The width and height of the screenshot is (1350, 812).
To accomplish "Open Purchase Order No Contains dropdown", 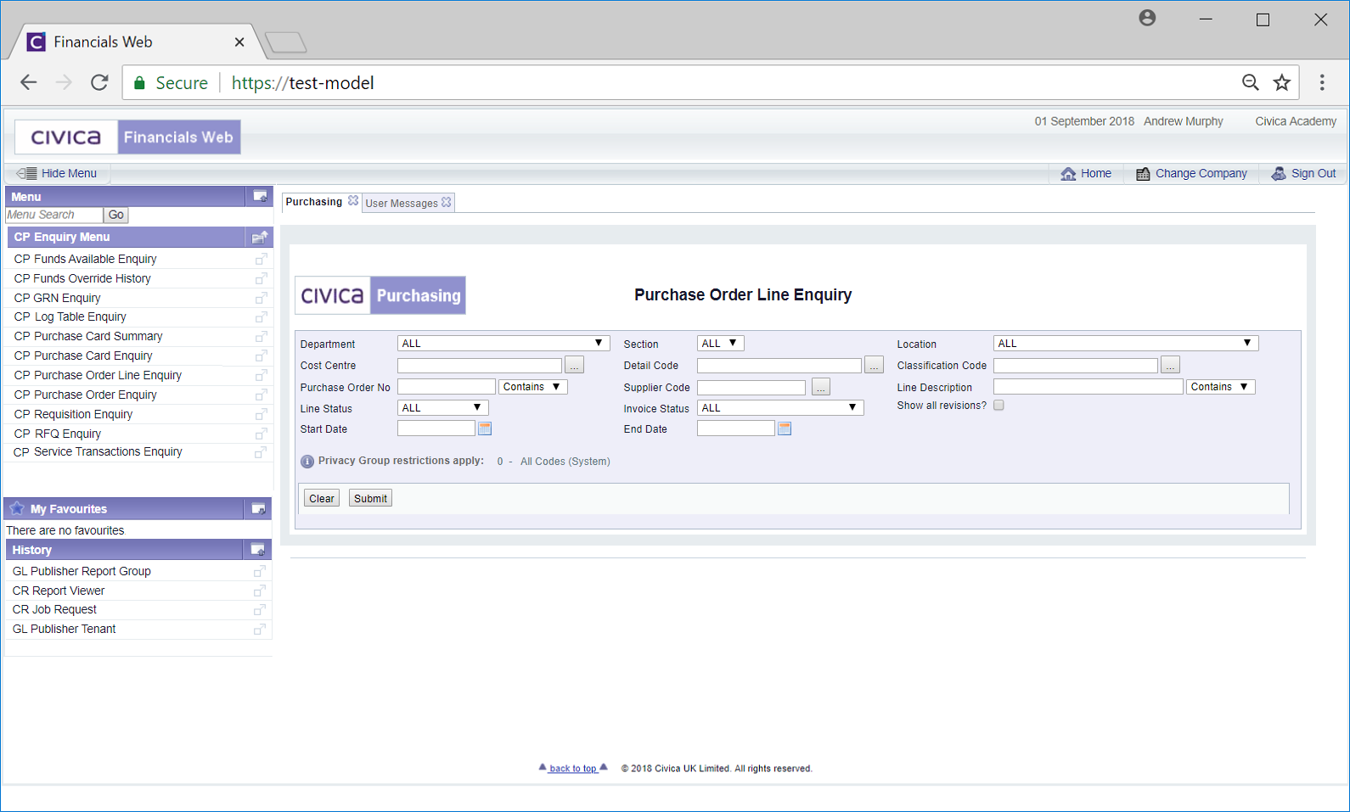I will (x=532, y=386).
